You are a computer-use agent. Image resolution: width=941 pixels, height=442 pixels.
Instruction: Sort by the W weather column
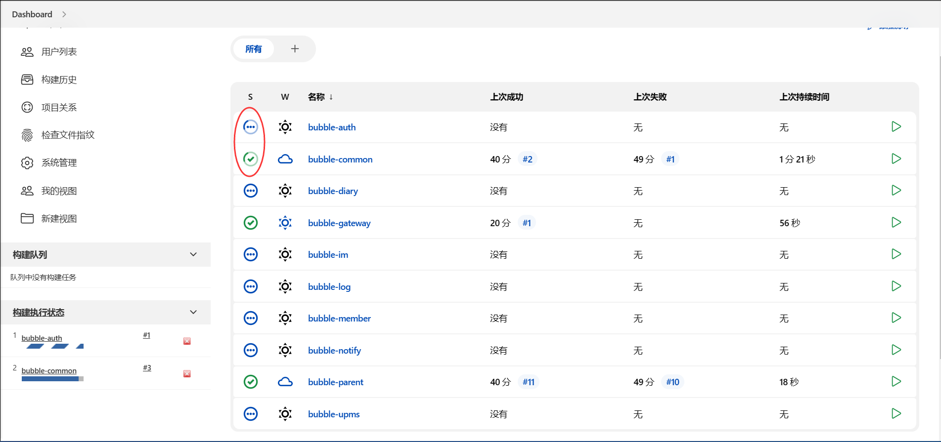[x=285, y=97]
